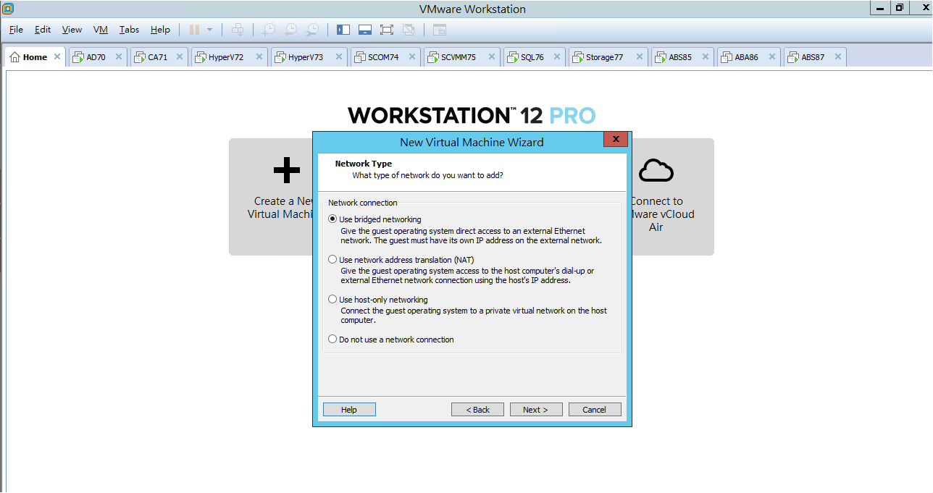
Task: Toggle the library sidebar toolbar icon
Action: point(343,30)
